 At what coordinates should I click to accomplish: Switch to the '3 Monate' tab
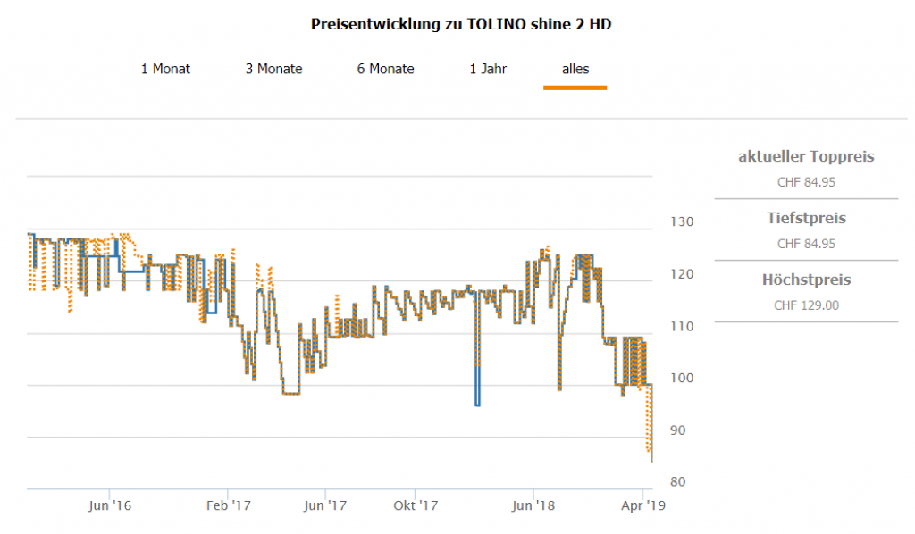[273, 69]
